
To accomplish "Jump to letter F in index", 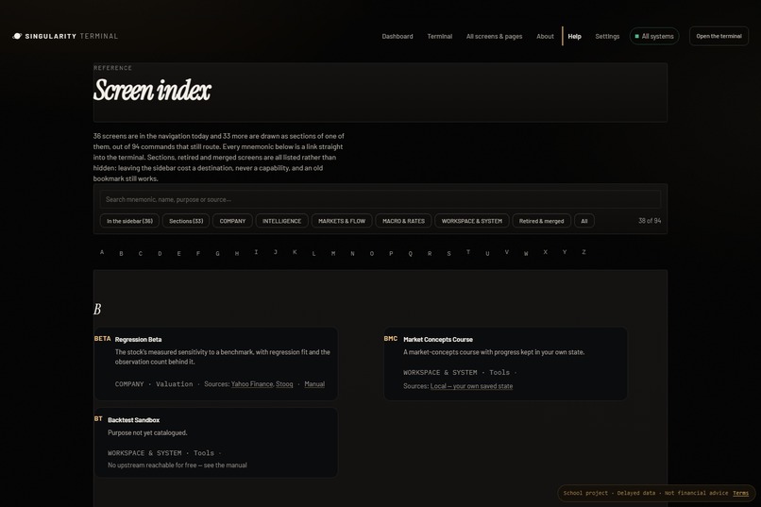I will (198, 253).
